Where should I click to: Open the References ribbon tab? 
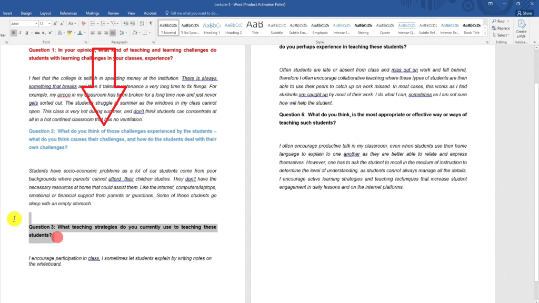pyautogui.click(x=68, y=13)
